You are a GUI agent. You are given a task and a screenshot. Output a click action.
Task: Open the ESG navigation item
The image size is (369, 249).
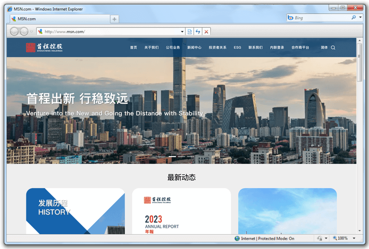(237, 47)
